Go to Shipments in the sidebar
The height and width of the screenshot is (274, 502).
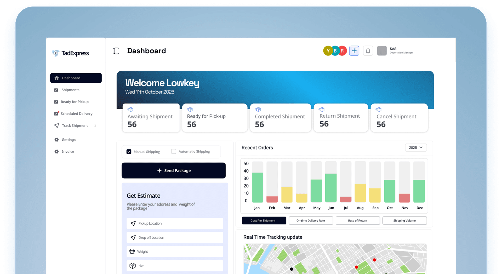pos(70,90)
